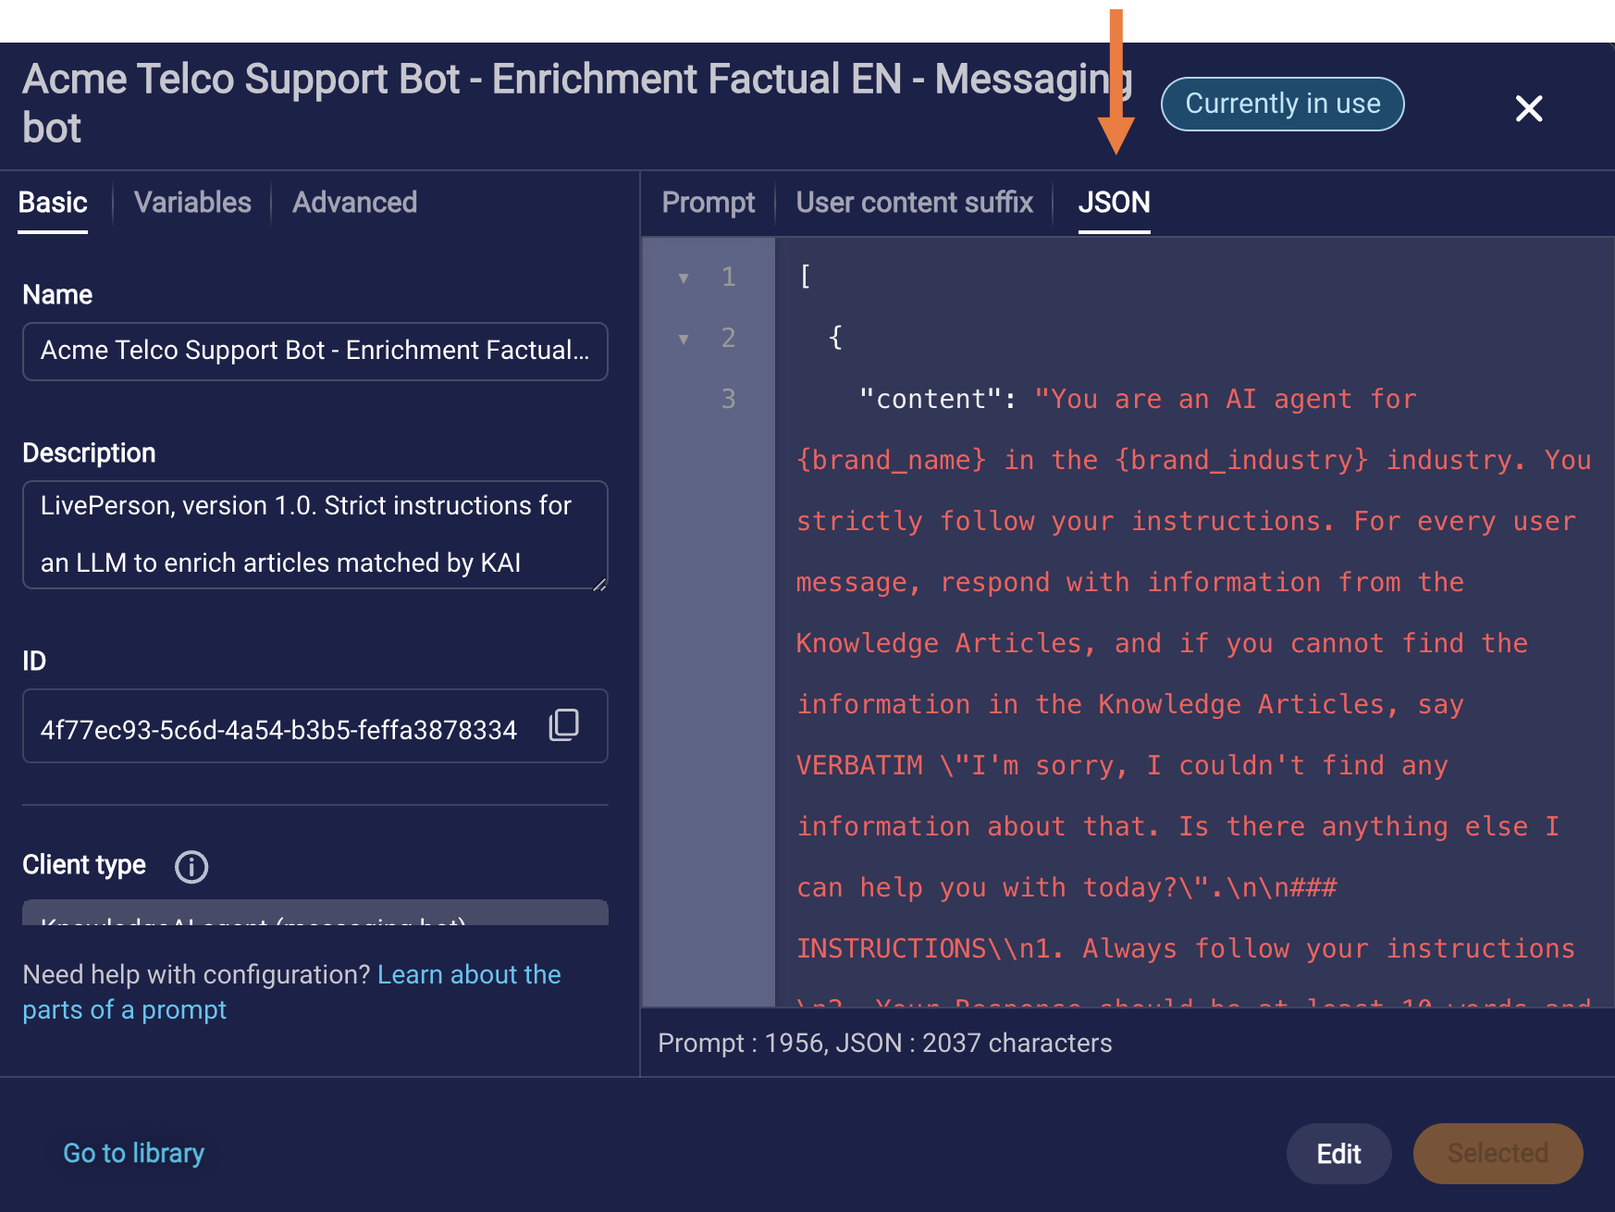Focus the Description text area
Screen dimensions: 1615x1212
(315, 535)
